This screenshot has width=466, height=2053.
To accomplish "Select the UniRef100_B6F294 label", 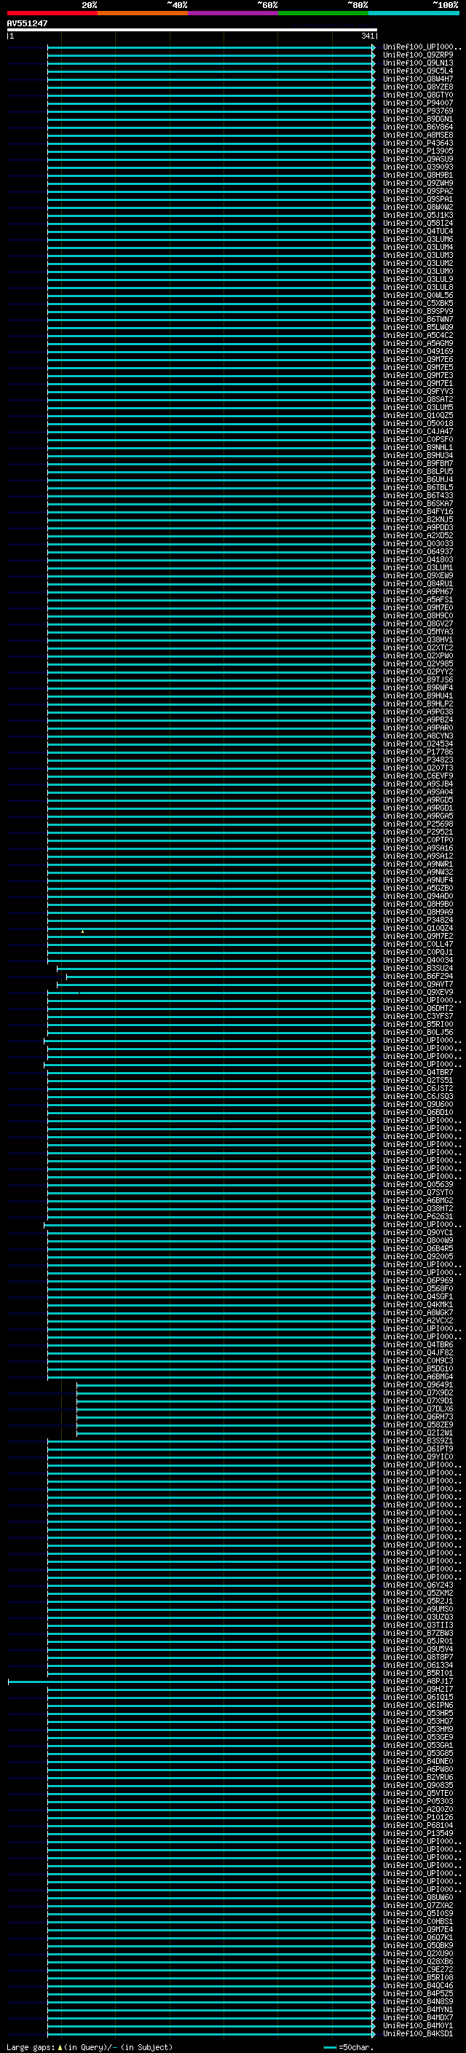I will (418, 977).
